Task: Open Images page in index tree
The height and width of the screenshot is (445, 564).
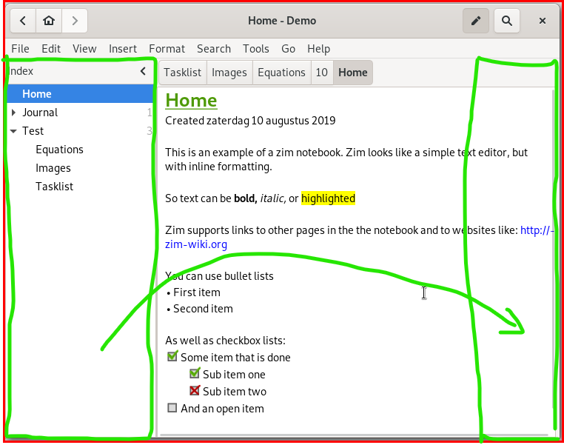Action: pos(53,168)
